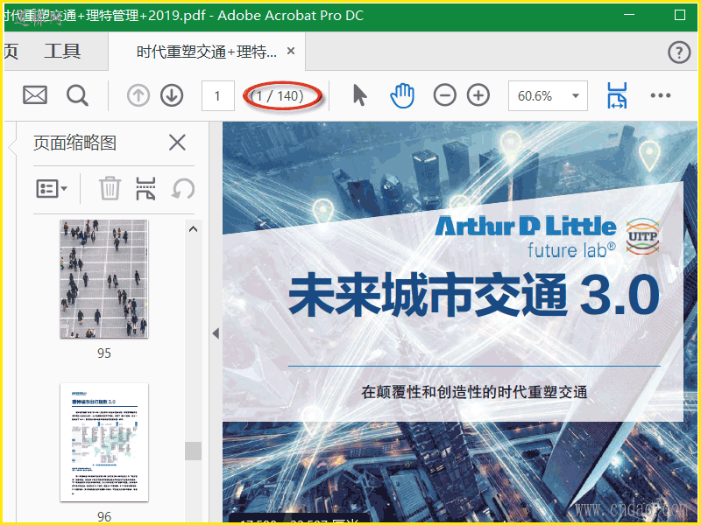Choose the arrow selection tool

point(359,95)
